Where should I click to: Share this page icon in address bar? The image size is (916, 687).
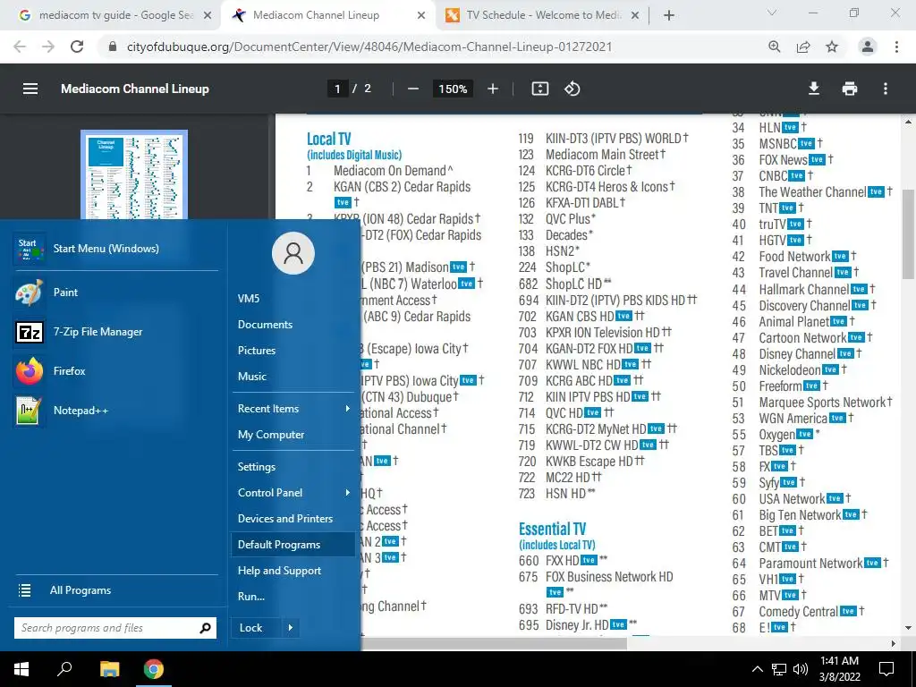803,47
